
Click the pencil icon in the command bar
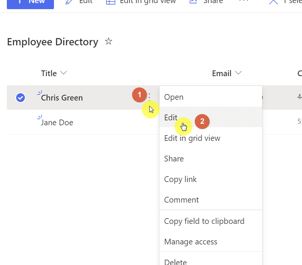coord(69,2)
